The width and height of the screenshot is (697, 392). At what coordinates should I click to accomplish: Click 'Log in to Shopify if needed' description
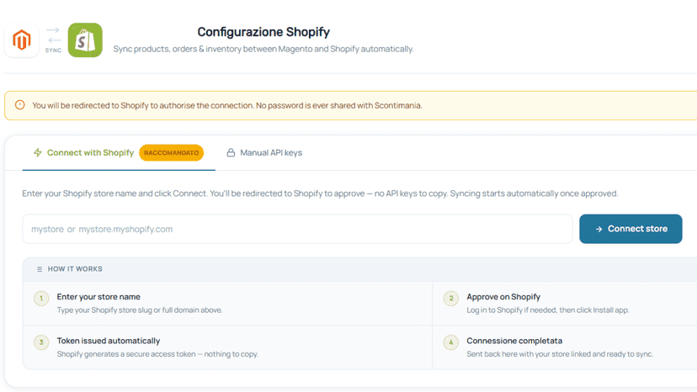coord(548,310)
